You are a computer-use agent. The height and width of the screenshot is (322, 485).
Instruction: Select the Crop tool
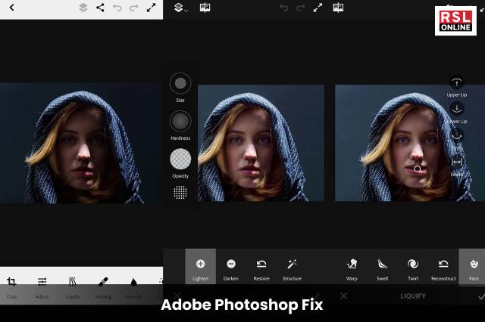tap(11, 287)
